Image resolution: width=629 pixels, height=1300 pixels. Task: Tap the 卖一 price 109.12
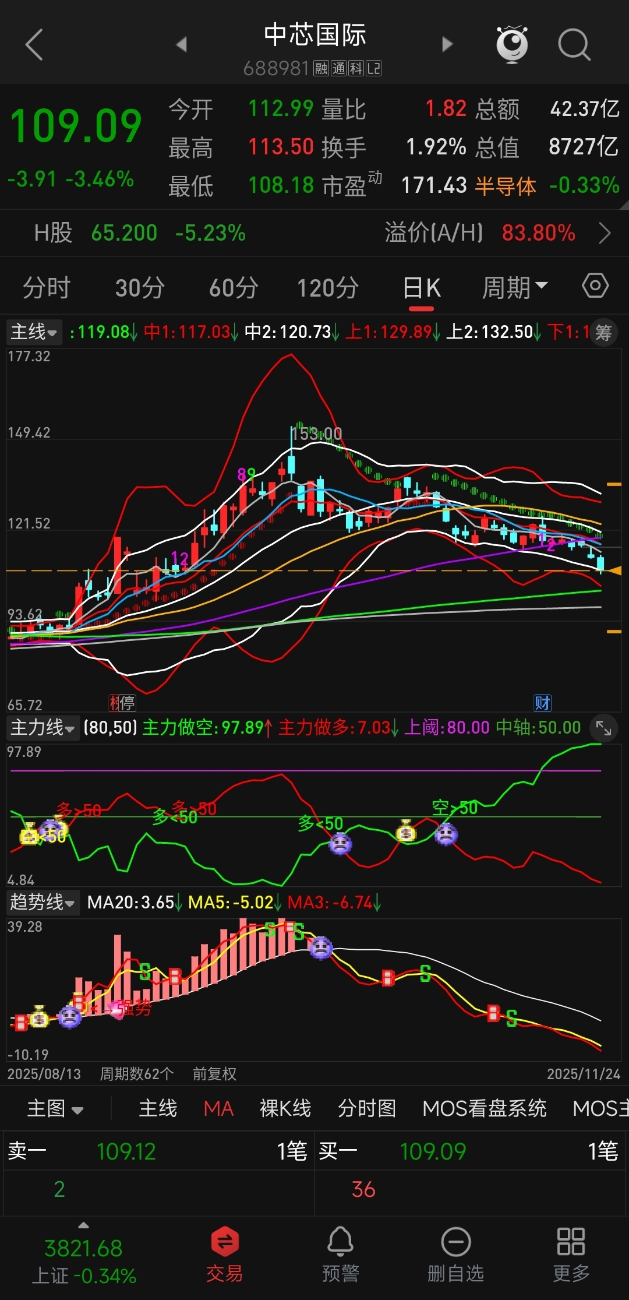(x=126, y=1151)
